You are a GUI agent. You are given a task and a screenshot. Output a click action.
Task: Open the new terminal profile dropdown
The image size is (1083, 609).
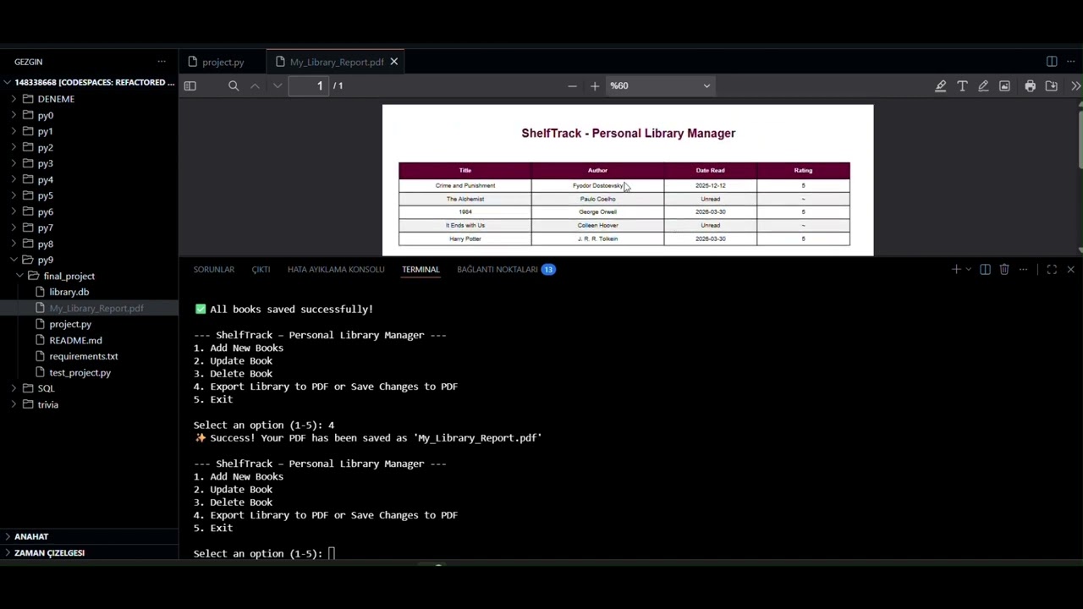pos(968,269)
